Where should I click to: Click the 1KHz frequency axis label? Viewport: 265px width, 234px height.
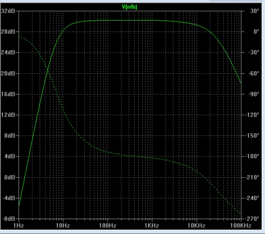[x=152, y=226]
